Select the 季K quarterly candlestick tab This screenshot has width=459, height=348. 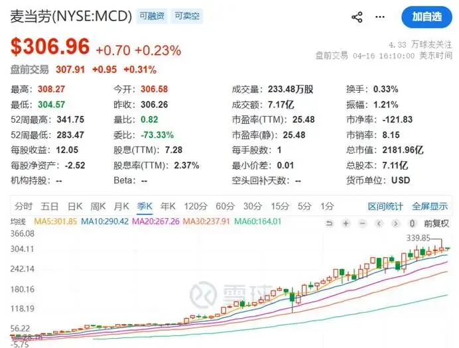pos(145,206)
